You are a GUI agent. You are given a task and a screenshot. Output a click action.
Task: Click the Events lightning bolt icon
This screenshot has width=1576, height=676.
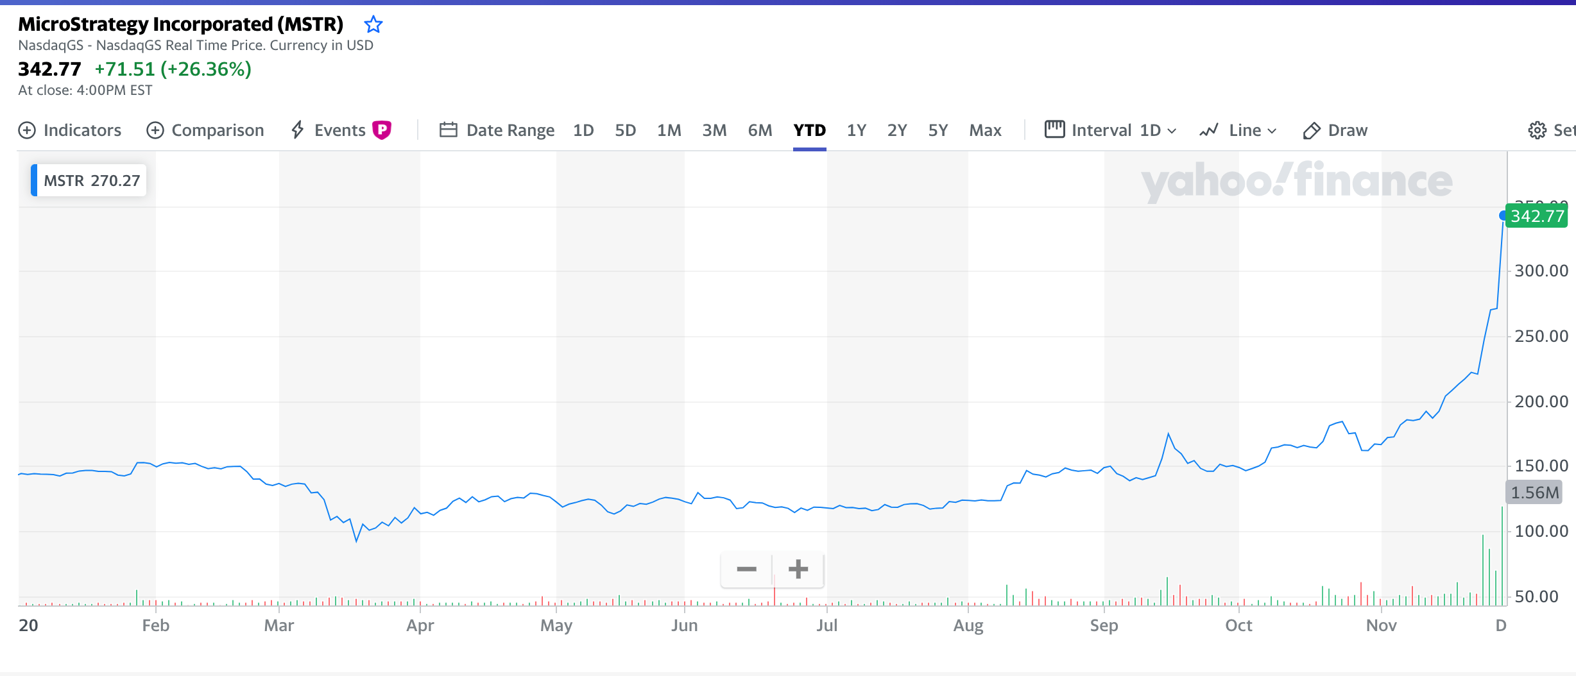(297, 130)
